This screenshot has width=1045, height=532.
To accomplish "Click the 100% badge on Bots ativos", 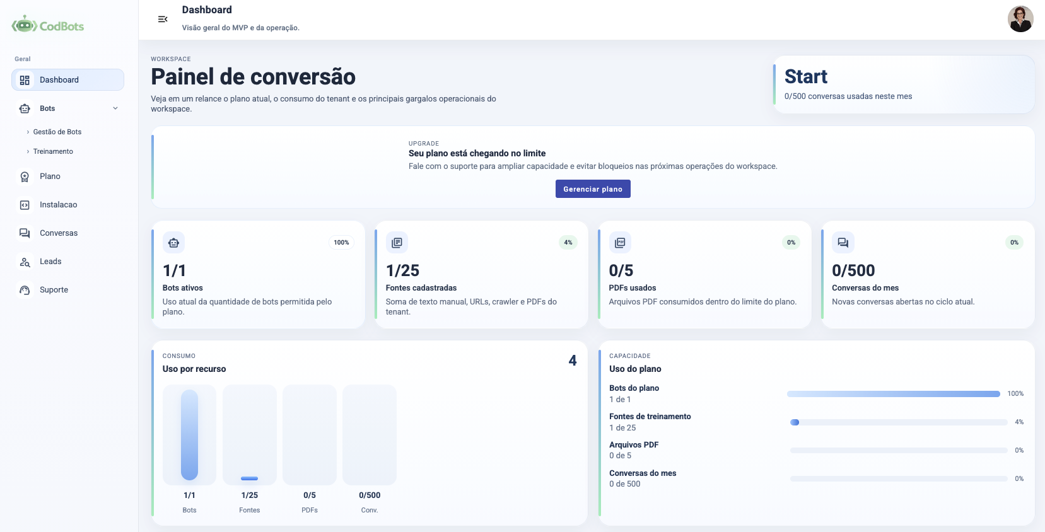I will click(341, 243).
